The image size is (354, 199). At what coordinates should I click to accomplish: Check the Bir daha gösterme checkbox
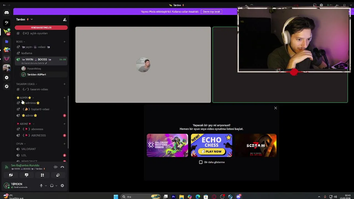coord(201,162)
